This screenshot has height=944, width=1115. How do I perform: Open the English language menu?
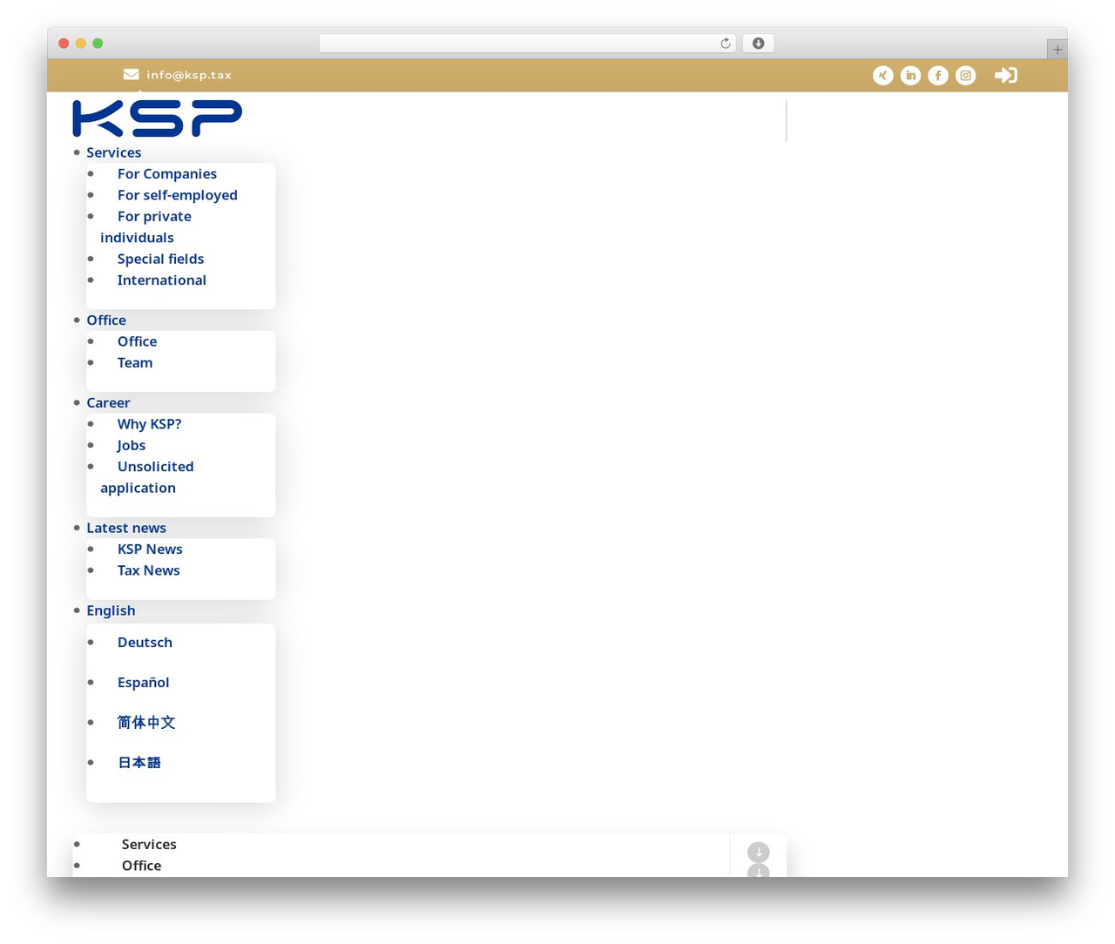111,610
